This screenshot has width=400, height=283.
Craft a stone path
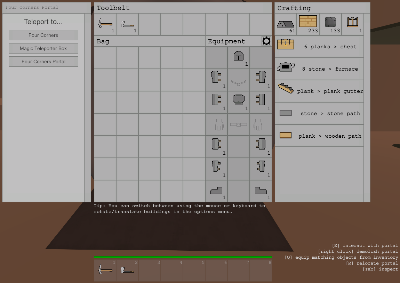[x=319, y=113]
